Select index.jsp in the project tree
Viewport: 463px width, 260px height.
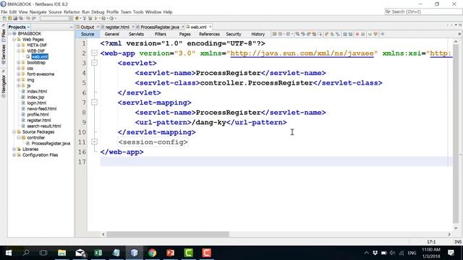tap(35, 97)
